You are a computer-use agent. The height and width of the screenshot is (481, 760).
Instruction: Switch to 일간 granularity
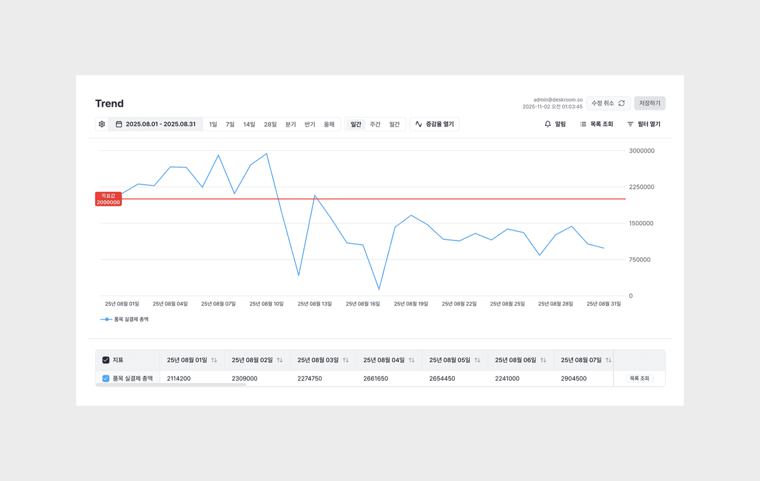tap(356, 124)
